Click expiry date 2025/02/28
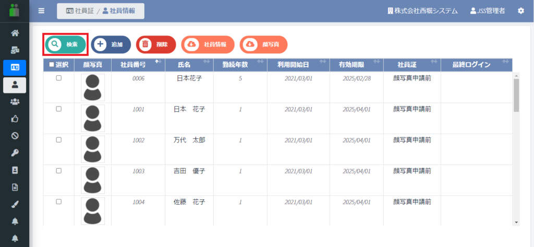This screenshot has height=247, width=534. click(x=357, y=79)
